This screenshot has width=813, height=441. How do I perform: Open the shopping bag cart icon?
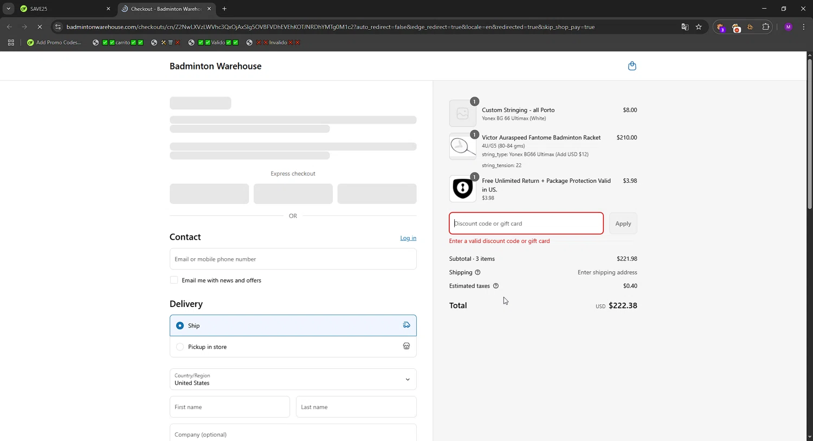coord(632,66)
